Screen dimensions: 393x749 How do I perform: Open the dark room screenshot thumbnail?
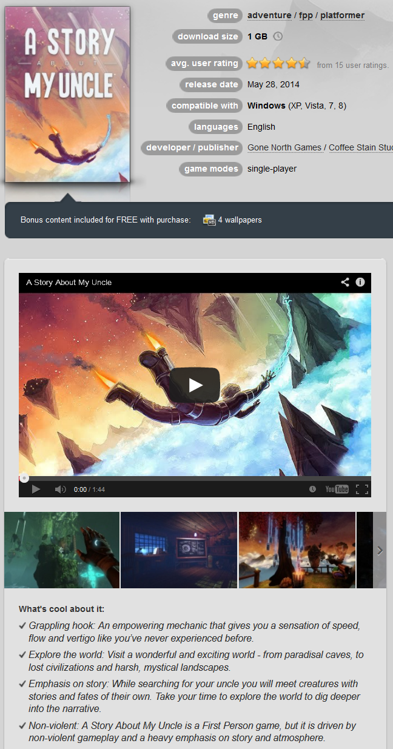point(179,550)
